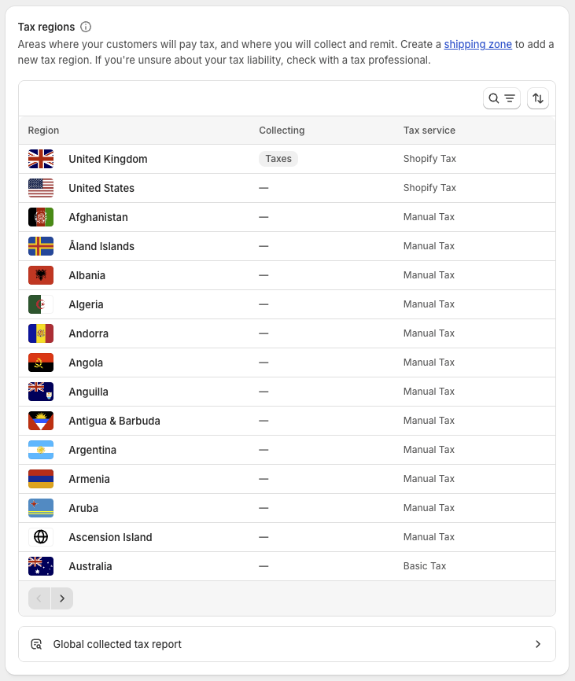This screenshot has height=681, width=575.
Task: Click the Ascension Island globe icon
Action: click(x=41, y=536)
